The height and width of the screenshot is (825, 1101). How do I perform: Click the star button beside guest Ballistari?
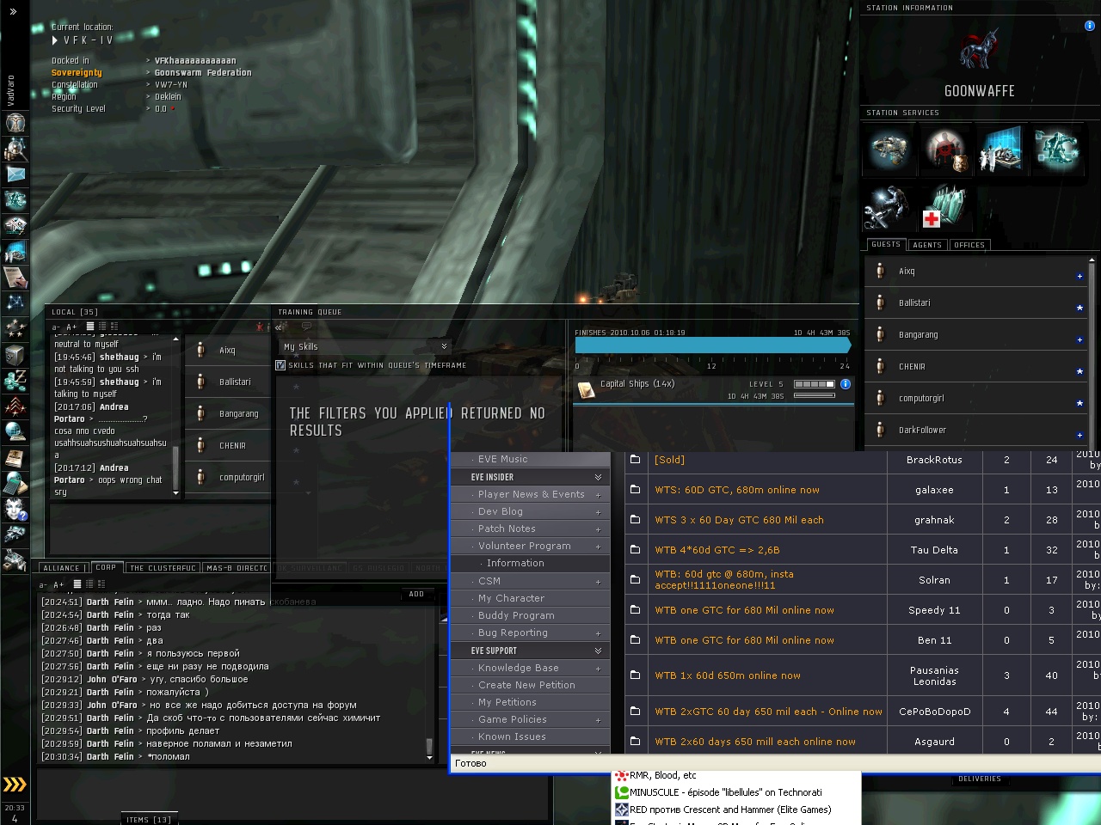(1079, 308)
